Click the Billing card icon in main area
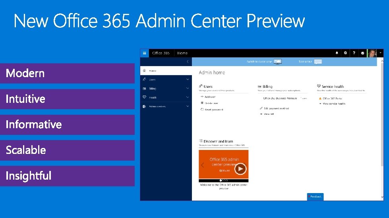Screen dimensions: 389x218 pyautogui.click(x=259, y=87)
